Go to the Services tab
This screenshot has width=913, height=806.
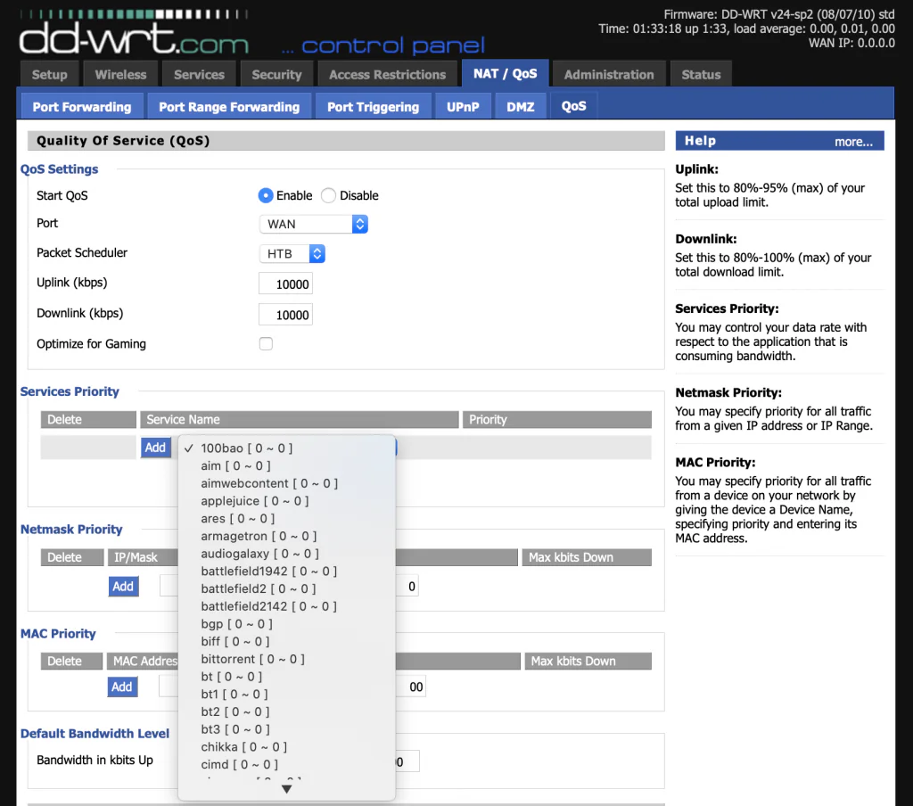pos(199,75)
